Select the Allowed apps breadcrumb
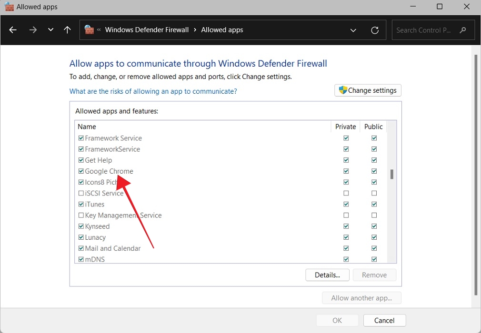The height and width of the screenshot is (333, 481). [222, 29]
